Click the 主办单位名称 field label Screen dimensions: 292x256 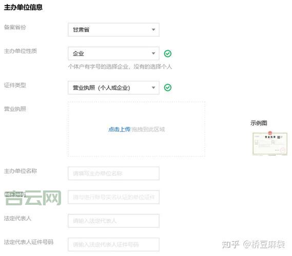[21, 171]
